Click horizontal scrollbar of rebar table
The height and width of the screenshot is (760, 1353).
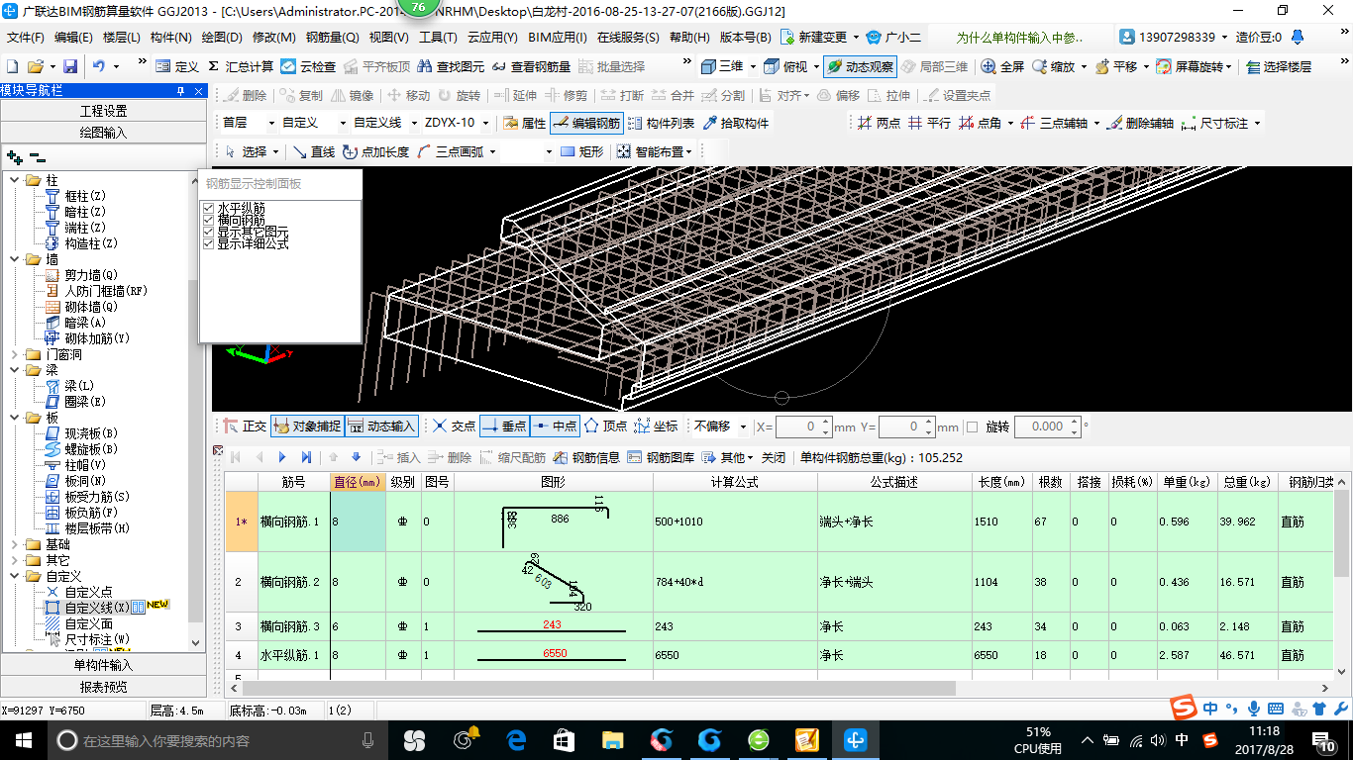pos(598,688)
